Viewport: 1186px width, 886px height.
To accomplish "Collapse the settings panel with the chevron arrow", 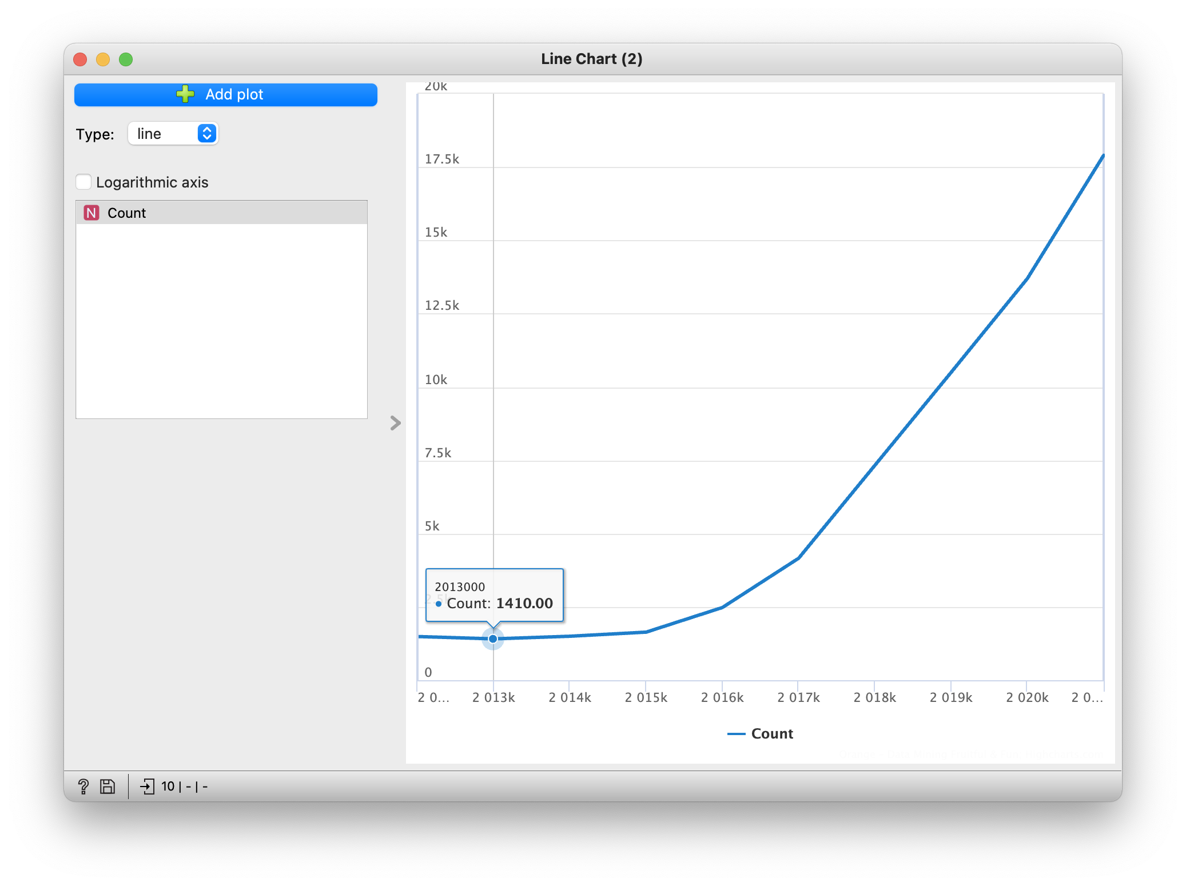I will click(x=395, y=424).
